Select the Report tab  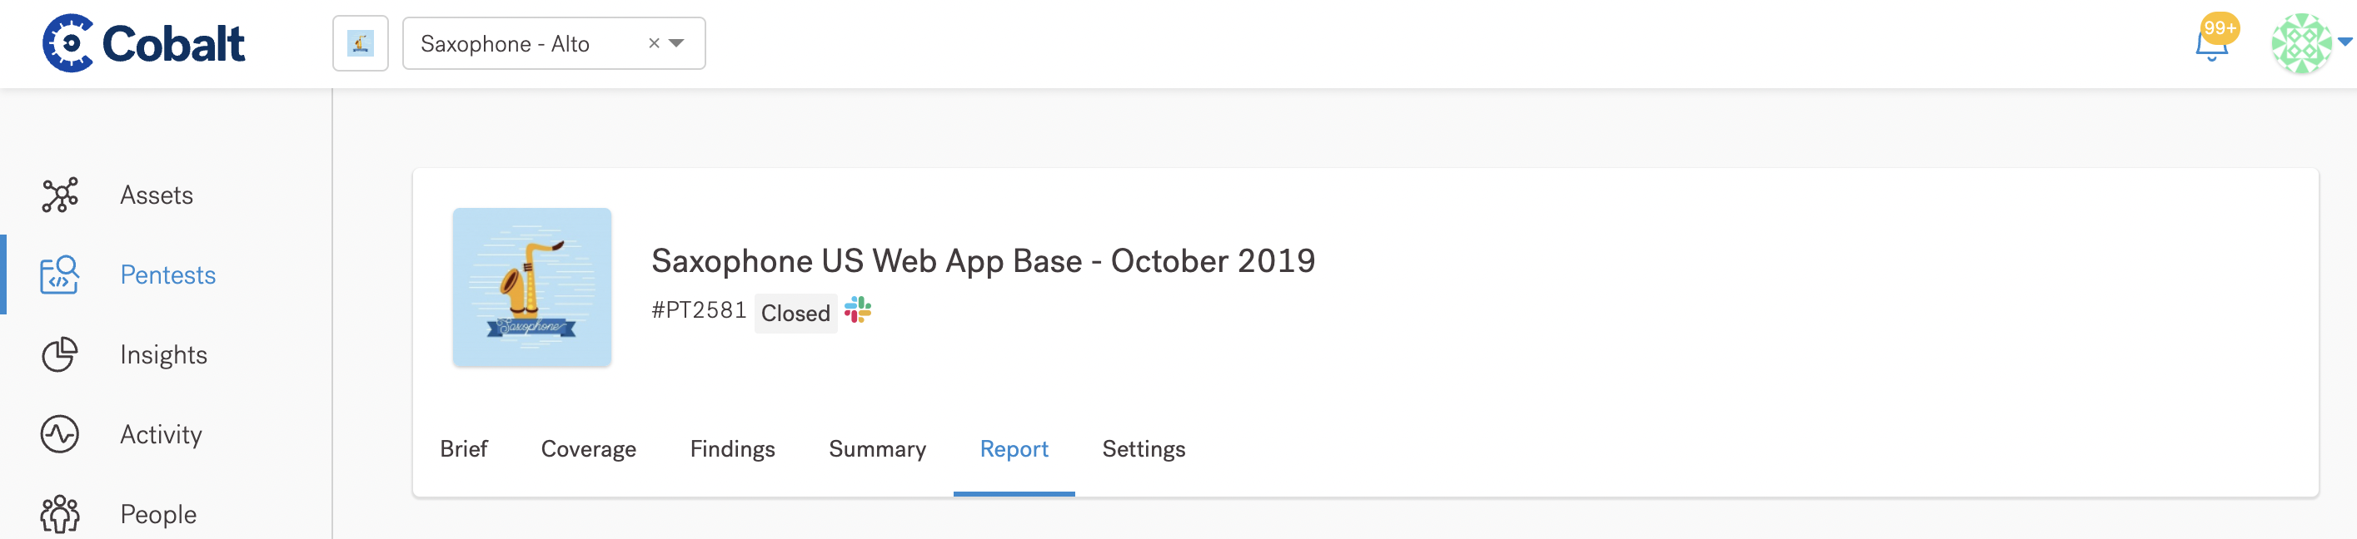tap(1014, 448)
